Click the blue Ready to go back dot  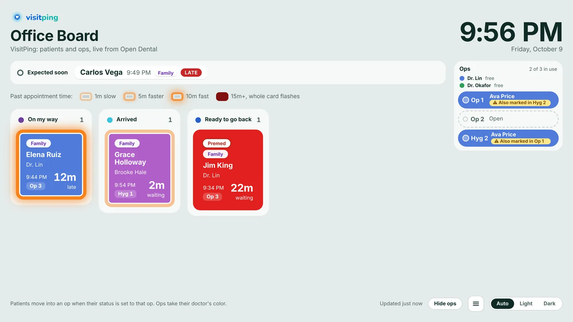[x=198, y=120]
